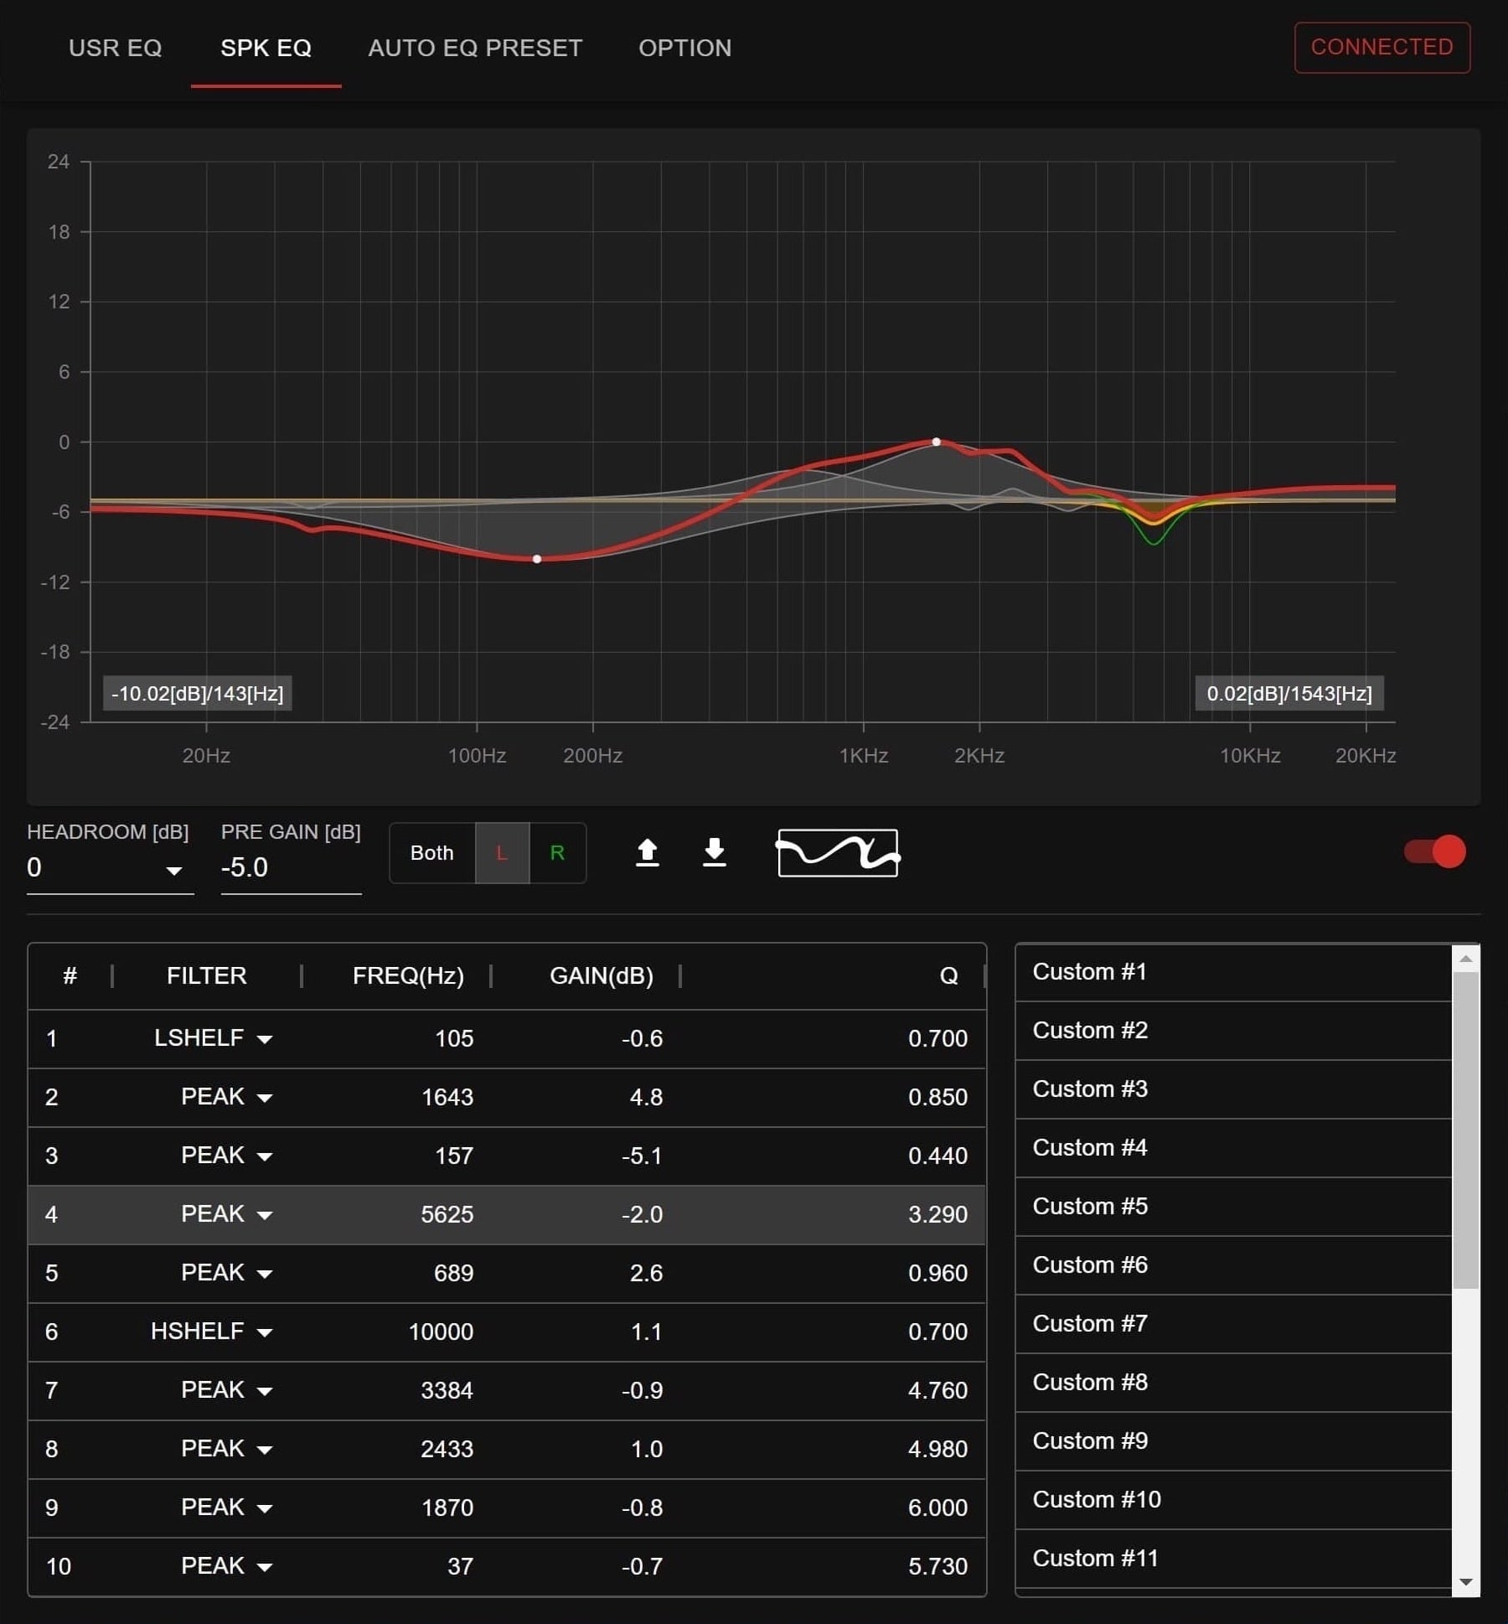Screen dimensions: 1508x1624
Task: Click the preset list scrollbar thumb
Action: pos(1466,1130)
